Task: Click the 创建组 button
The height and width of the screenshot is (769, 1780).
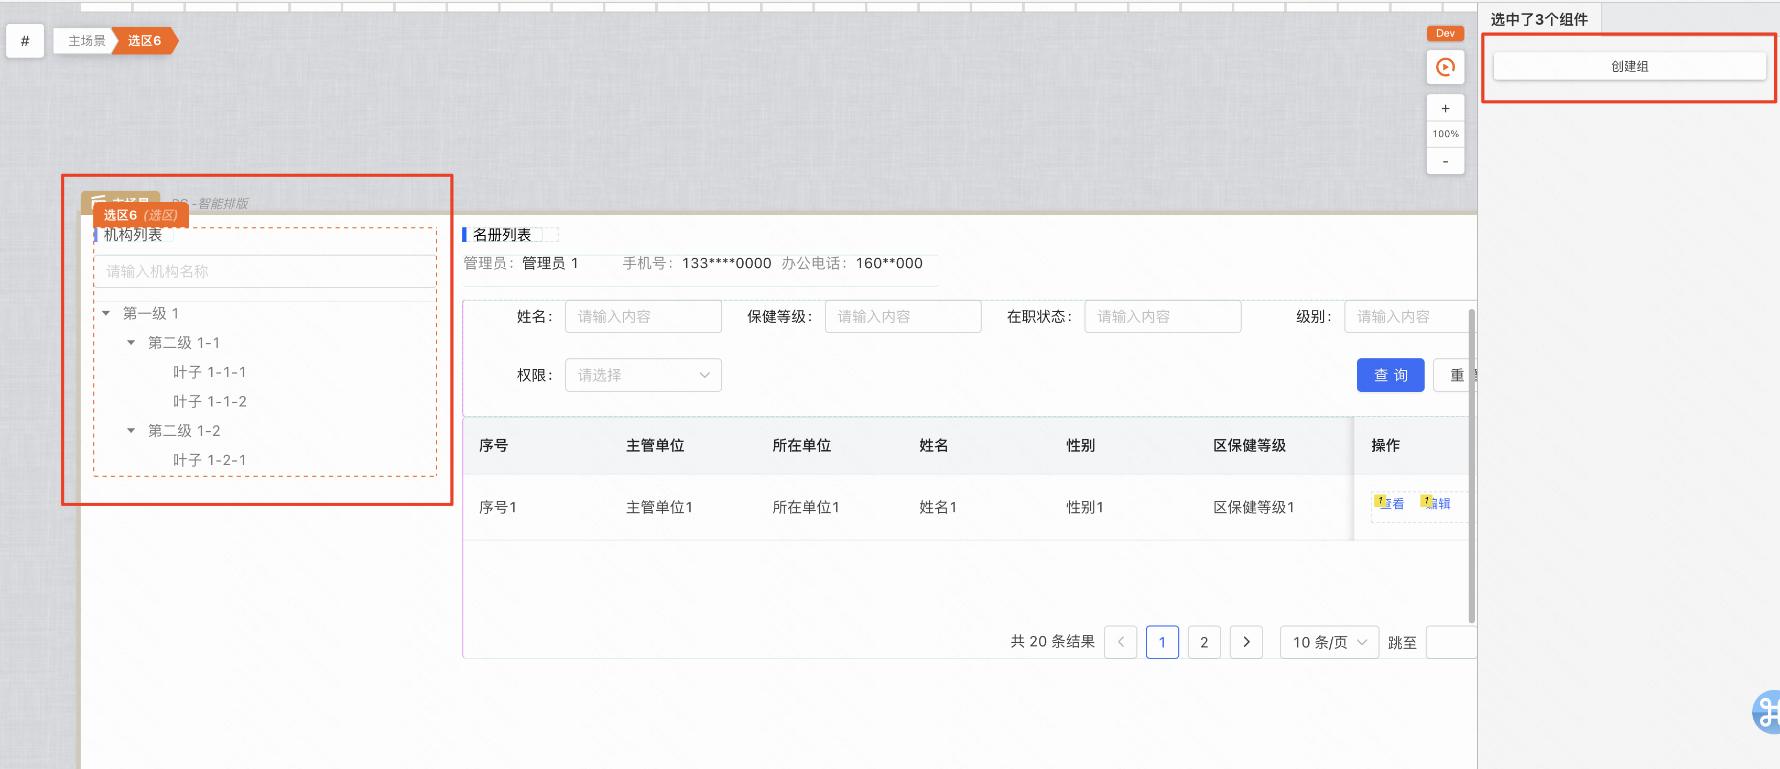Action: pyautogui.click(x=1630, y=67)
